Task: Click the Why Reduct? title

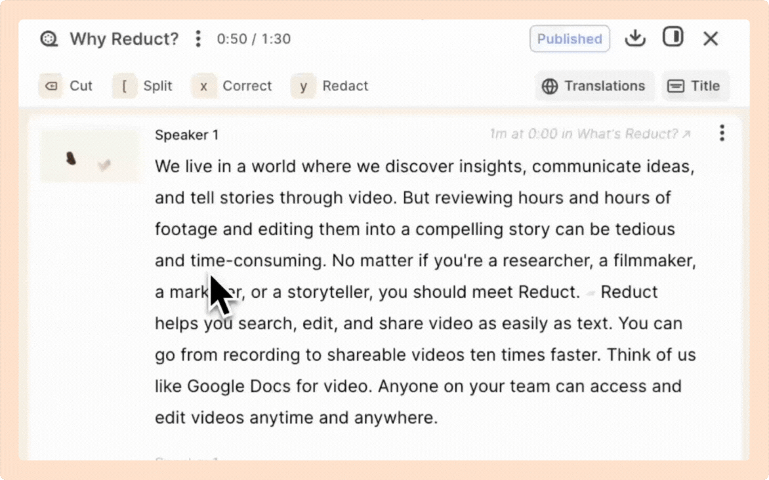Action: [124, 39]
